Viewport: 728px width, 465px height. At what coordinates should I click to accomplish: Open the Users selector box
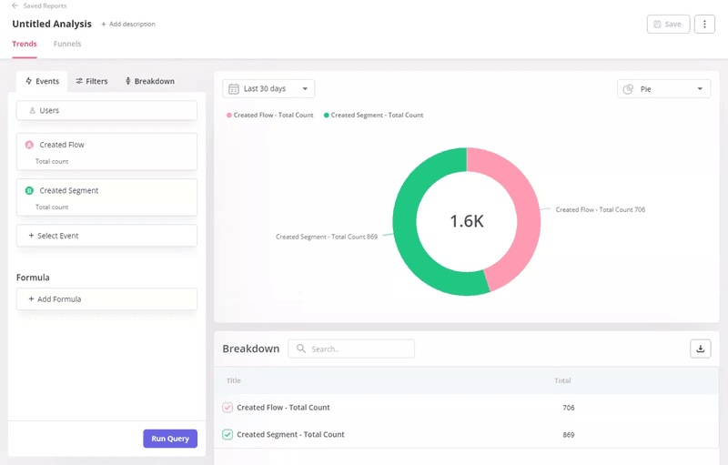click(x=106, y=110)
